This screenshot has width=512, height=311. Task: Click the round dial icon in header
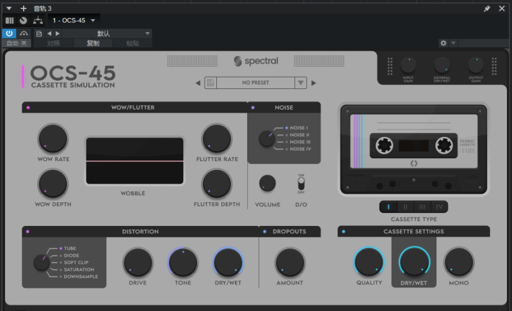pos(23,20)
